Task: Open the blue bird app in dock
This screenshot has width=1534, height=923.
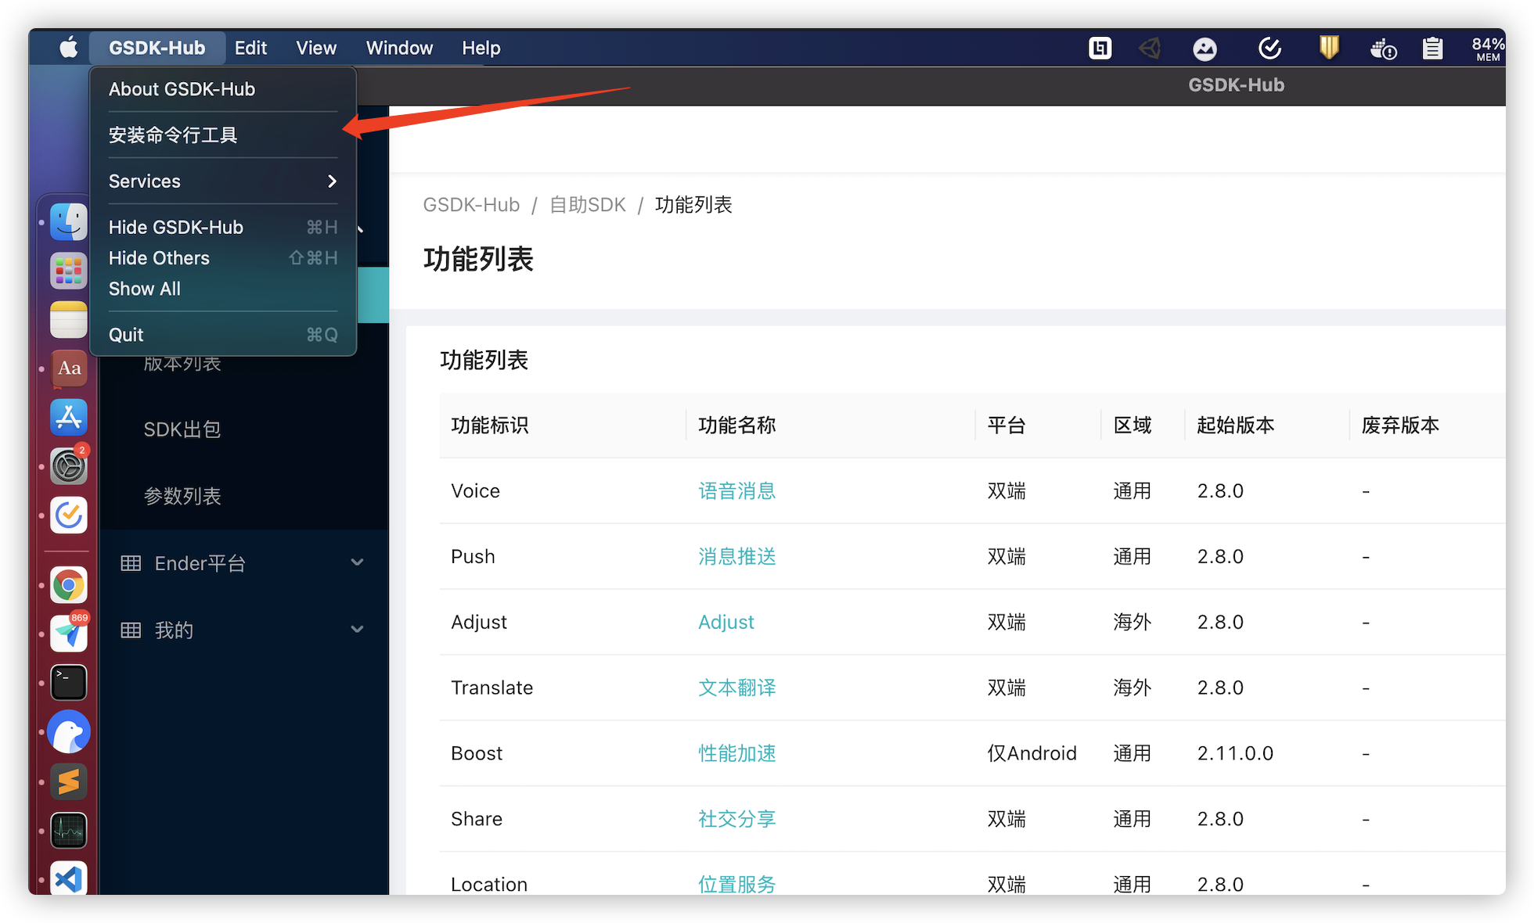Action: (69, 732)
